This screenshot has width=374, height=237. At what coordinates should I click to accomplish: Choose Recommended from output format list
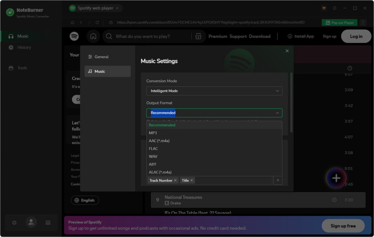point(214,125)
